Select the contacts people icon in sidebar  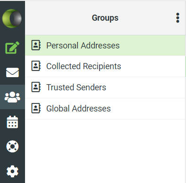(x=12, y=97)
